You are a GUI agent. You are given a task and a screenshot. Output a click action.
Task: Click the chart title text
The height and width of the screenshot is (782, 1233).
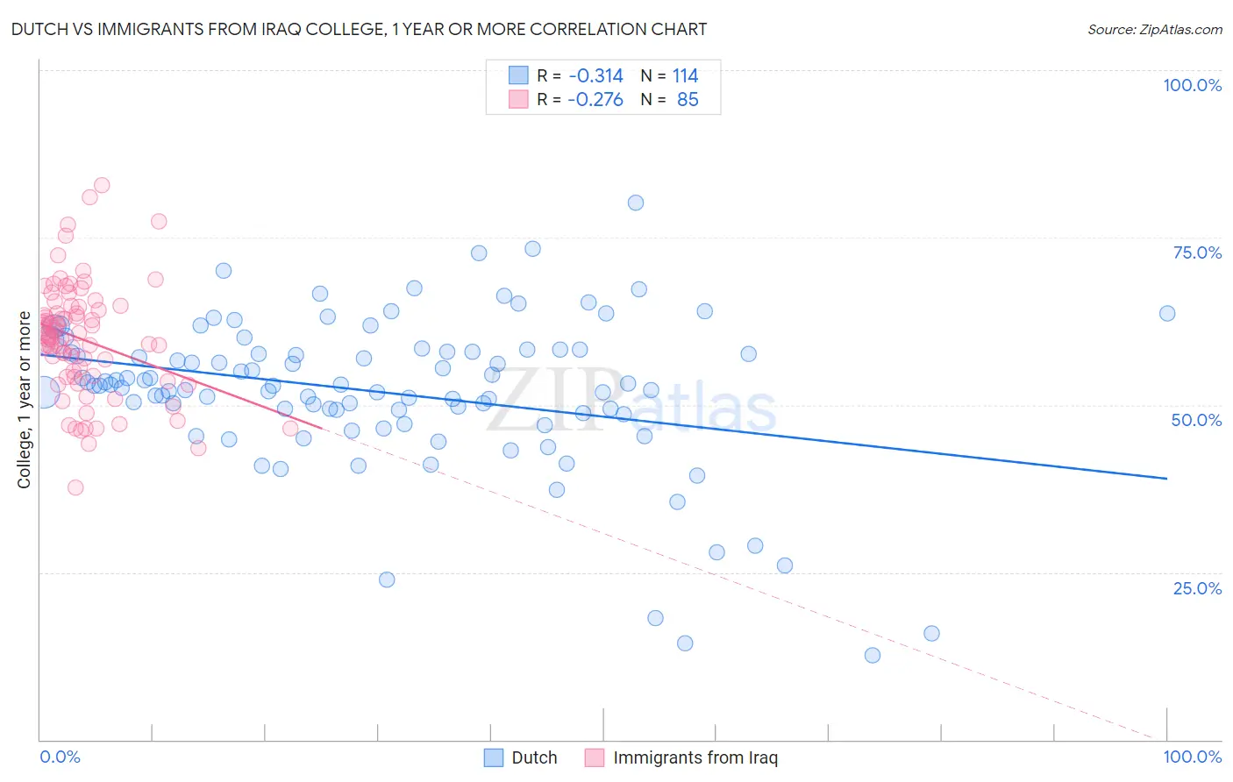[358, 29]
